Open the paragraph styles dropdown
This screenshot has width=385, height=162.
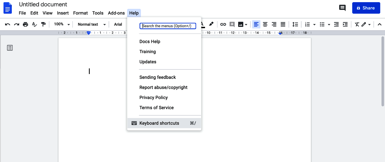pos(91,24)
